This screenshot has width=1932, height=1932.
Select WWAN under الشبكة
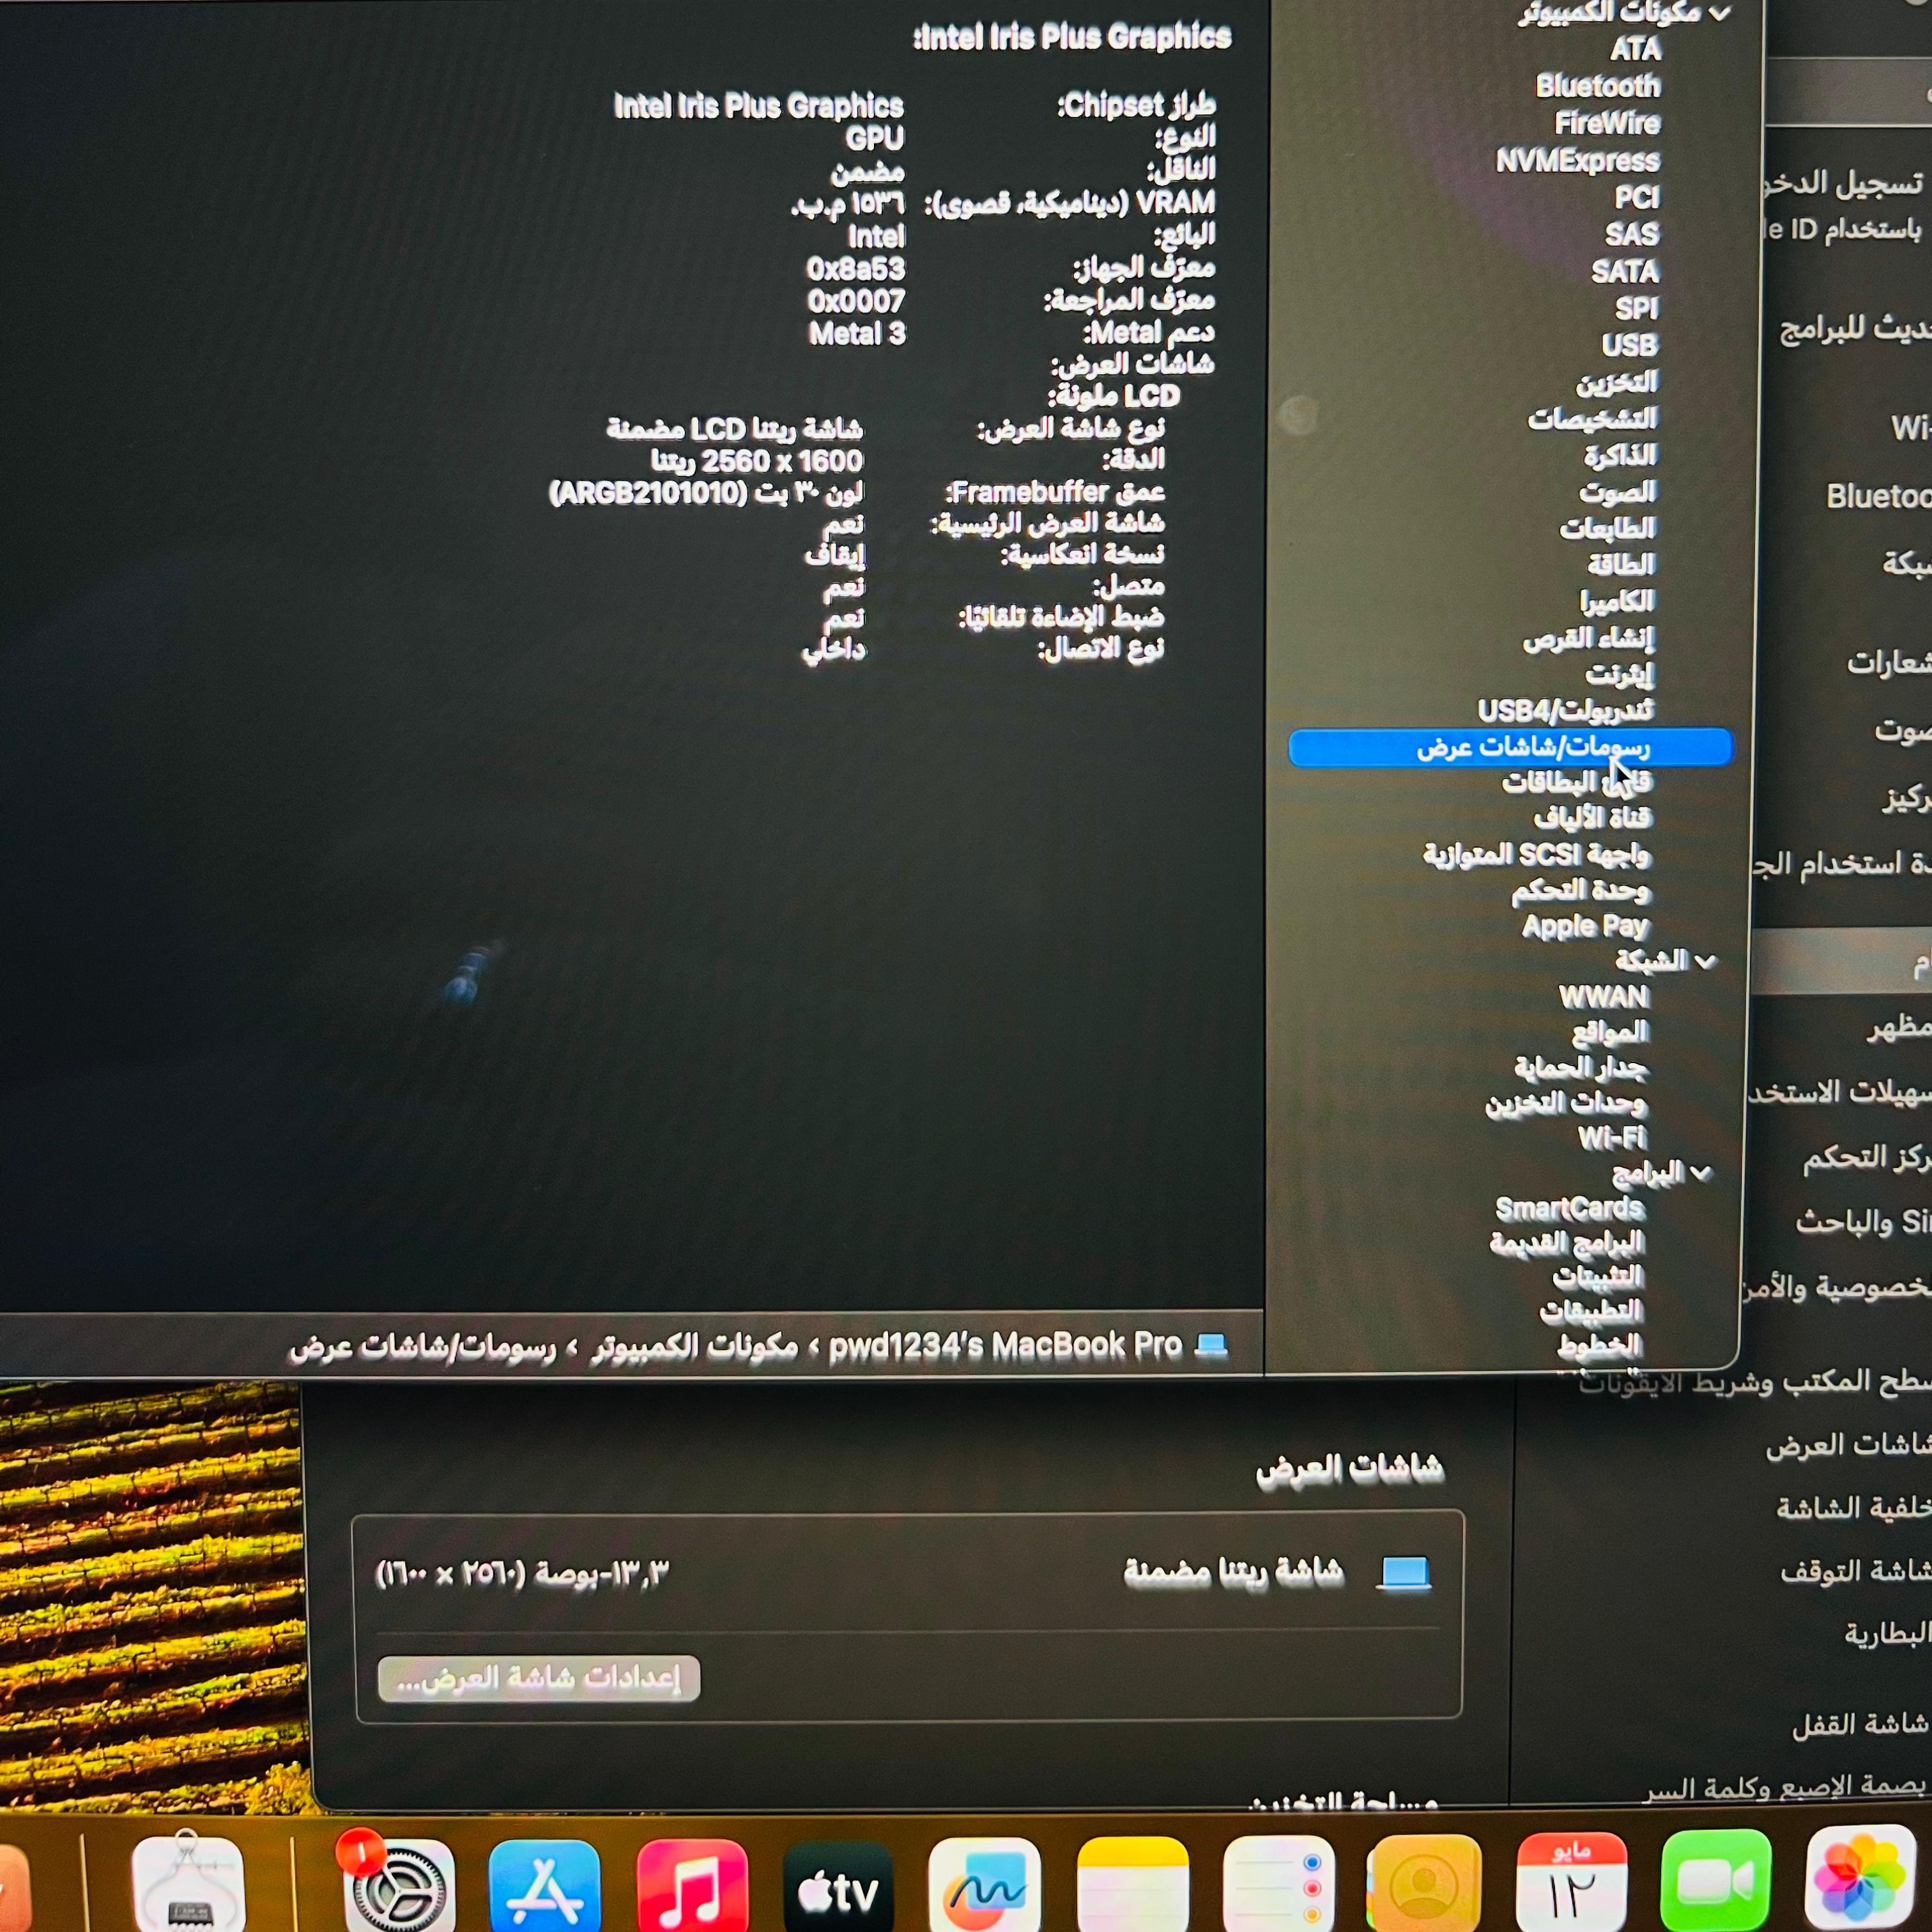click(1604, 996)
